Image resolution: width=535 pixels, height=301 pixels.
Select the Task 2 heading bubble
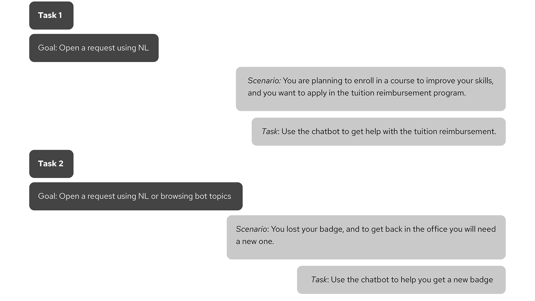coord(51,164)
